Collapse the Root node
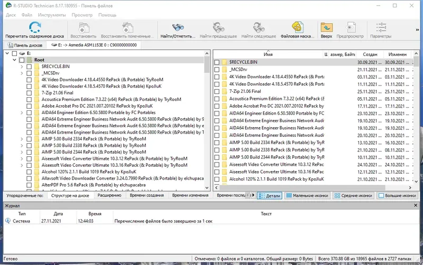This screenshot has width=423, height=265. click(15, 60)
